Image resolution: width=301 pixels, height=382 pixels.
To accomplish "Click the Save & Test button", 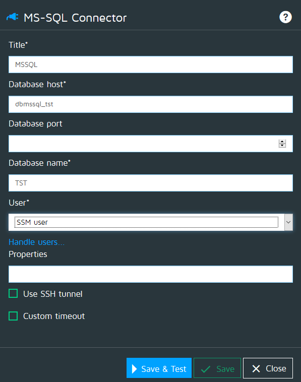I will click(x=159, y=368).
